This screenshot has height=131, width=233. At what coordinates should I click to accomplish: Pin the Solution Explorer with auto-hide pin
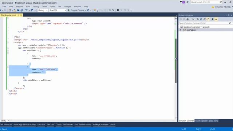(229, 15)
